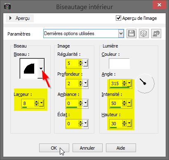Open the Biseau shape dropdown arrow

pyautogui.click(x=41, y=68)
